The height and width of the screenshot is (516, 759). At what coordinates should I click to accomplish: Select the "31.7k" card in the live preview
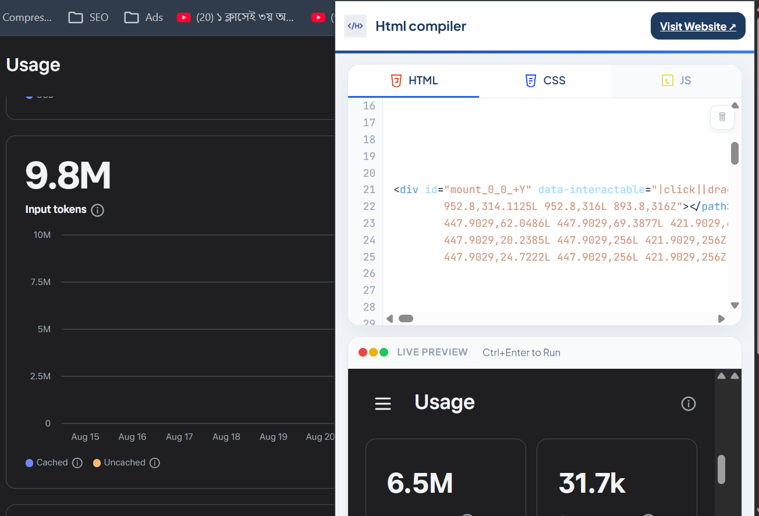(x=617, y=478)
